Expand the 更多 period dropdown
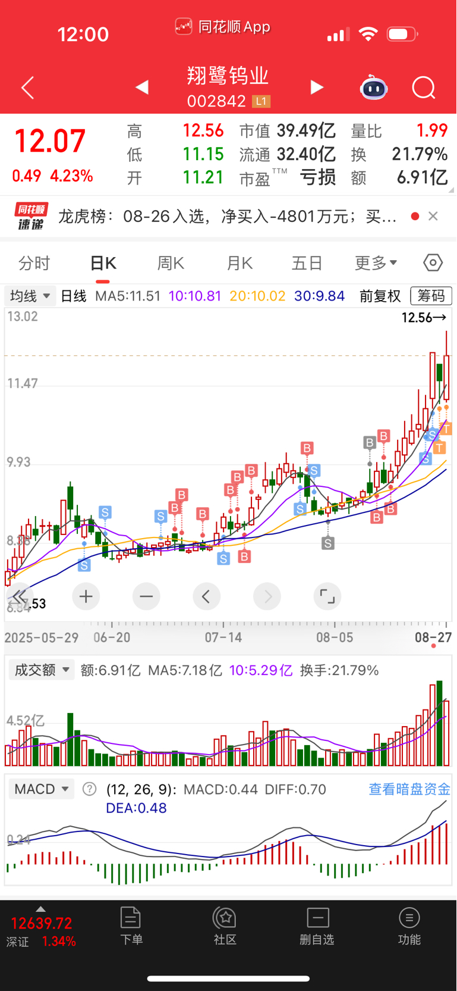This screenshot has height=991, width=457. pyautogui.click(x=376, y=263)
